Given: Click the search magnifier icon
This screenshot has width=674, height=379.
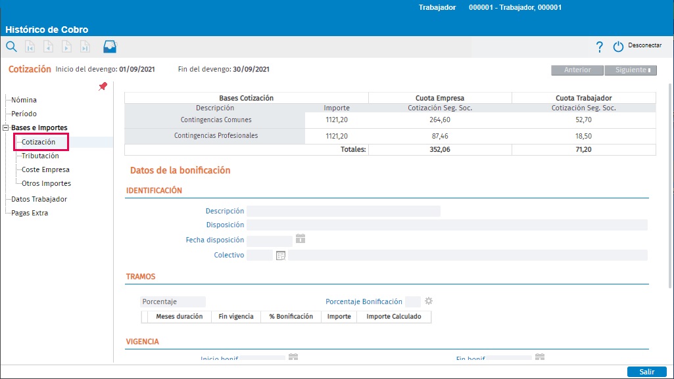Looking at the screenshot, I should pyautogui.click(x=11, y=47).
